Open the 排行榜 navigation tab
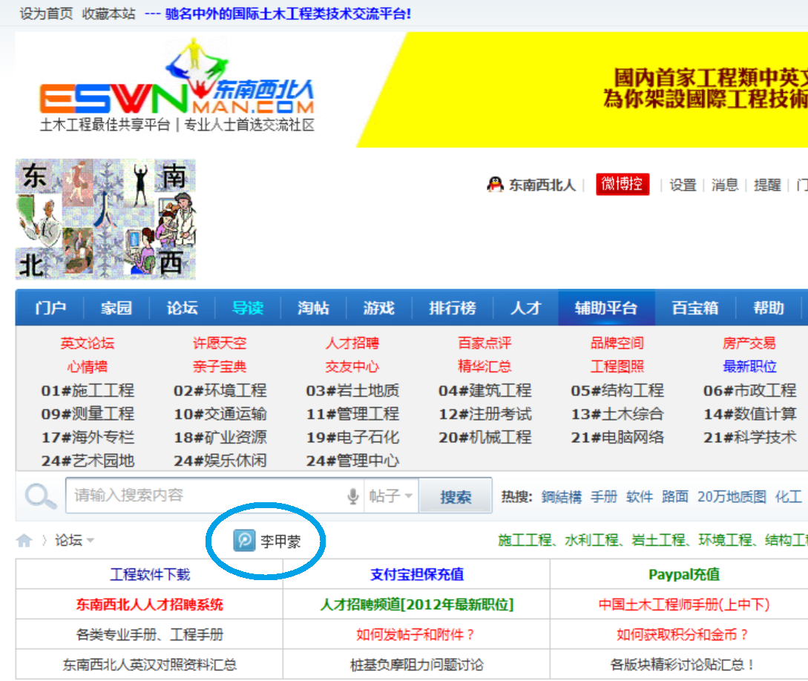The height and width of the screenshot is (681, 808). pyautogui.click(x=453, y=308)
